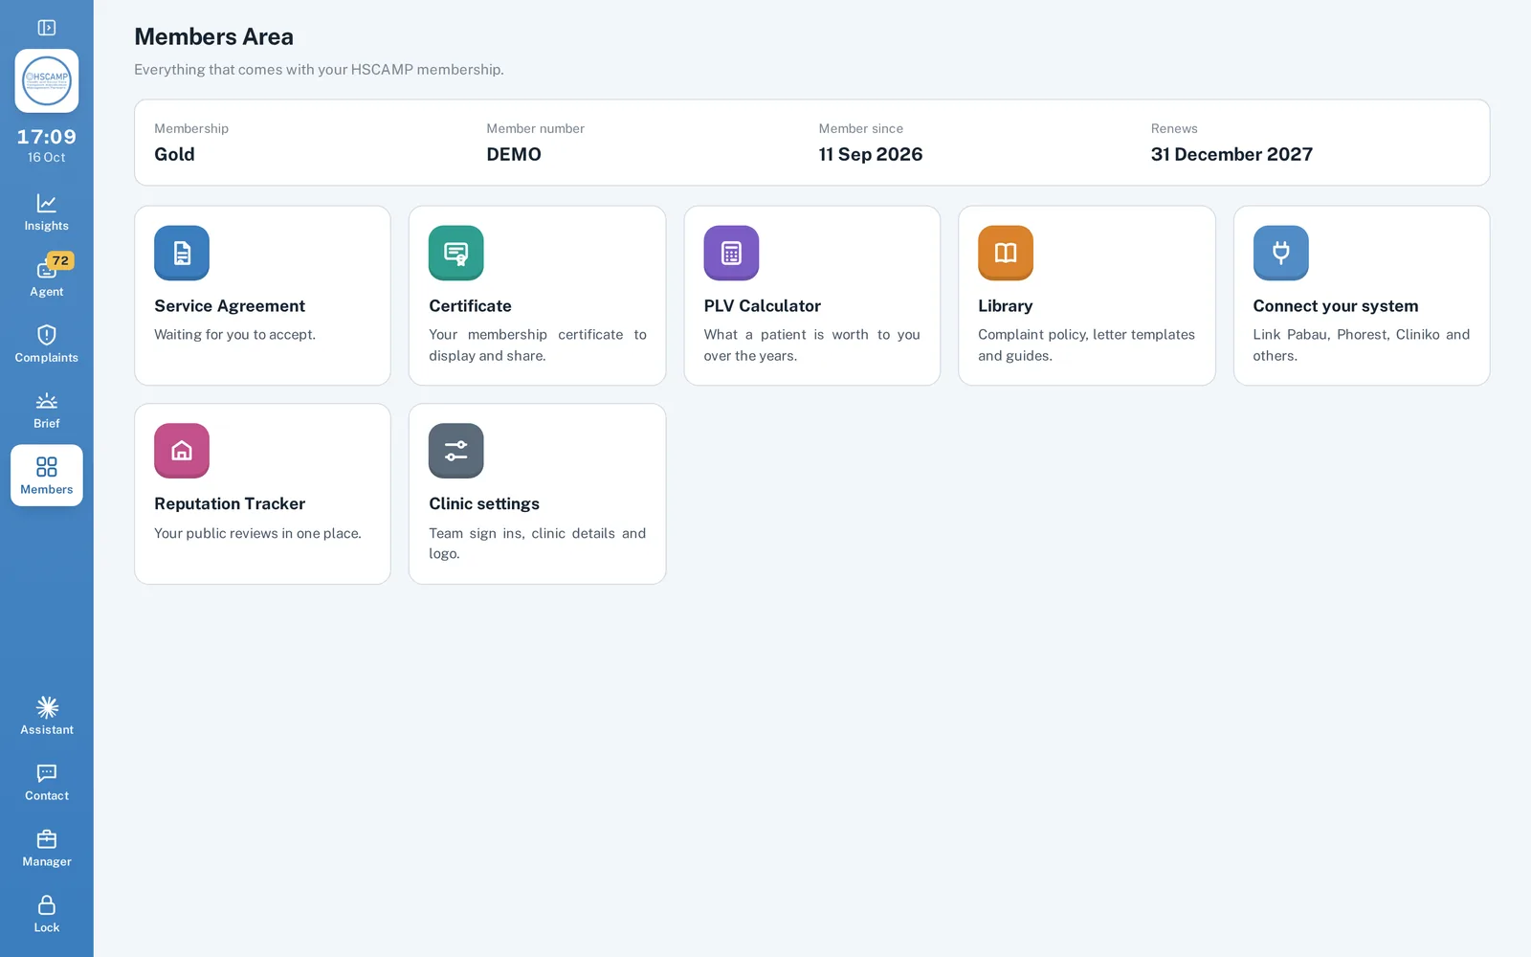Click the Members Area heading
This screenshot has height=957, width=1531.
[214, 36]
